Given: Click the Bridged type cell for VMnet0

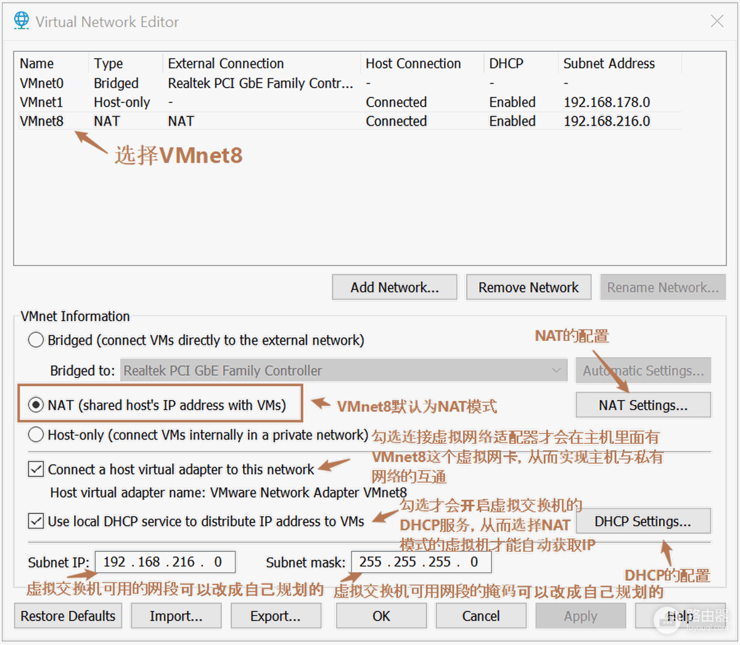Looking at the screenshot, I should click(x=116, y=83).
